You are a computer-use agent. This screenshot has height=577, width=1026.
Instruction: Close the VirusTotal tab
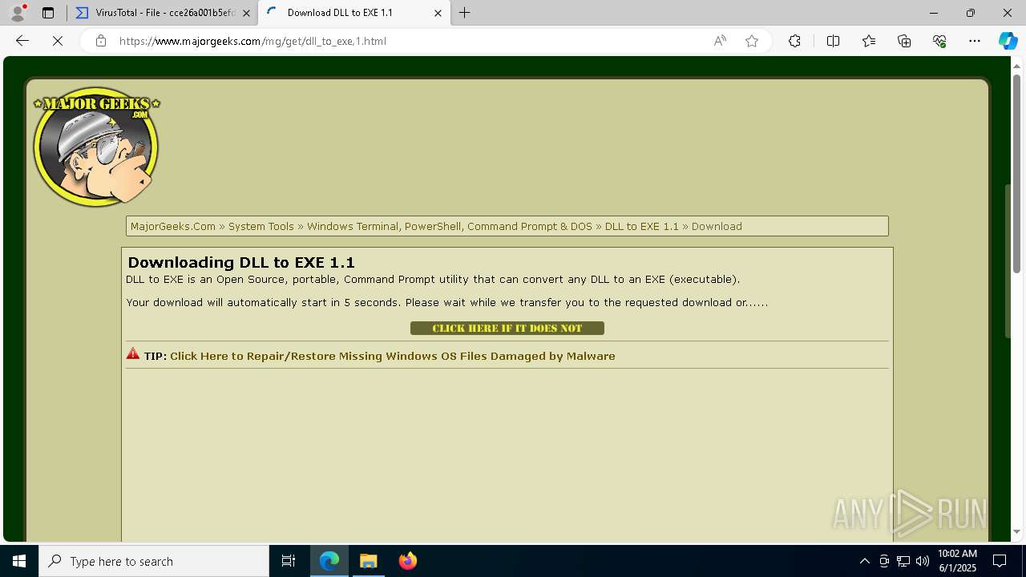click(x=246, y=13)
